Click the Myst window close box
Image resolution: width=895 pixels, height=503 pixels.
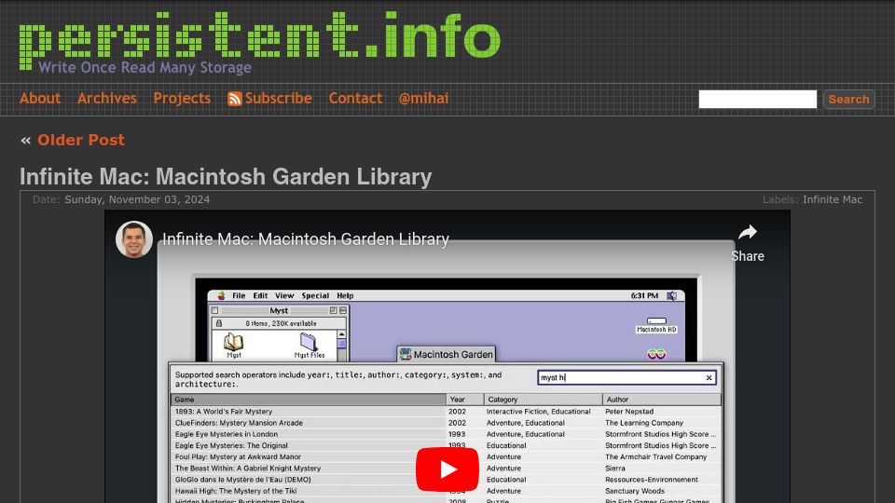coord(214,310)
